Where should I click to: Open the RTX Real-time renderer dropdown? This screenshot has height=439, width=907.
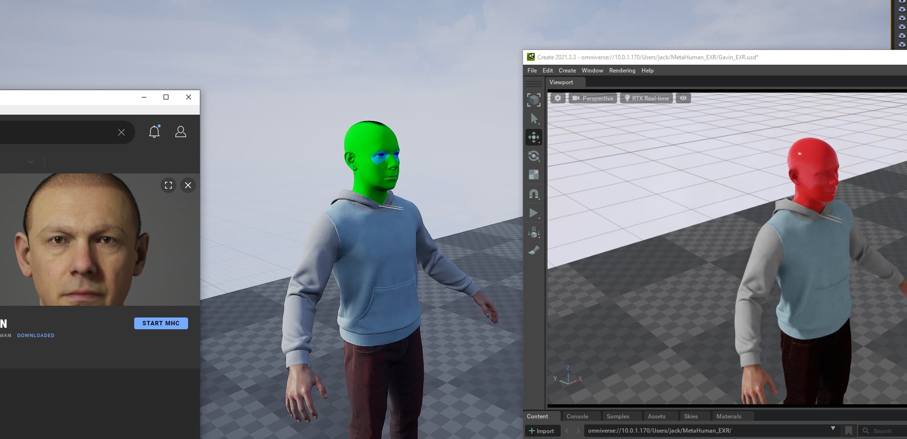point(646,98)
